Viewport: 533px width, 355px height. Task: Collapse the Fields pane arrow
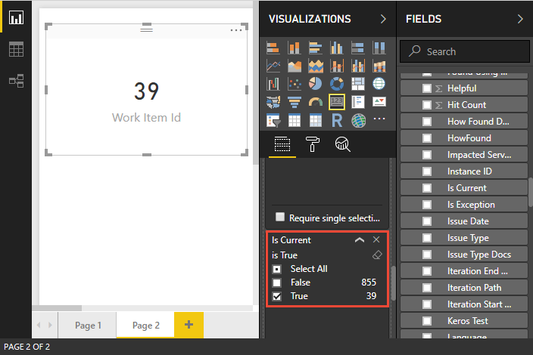(519, 19)
